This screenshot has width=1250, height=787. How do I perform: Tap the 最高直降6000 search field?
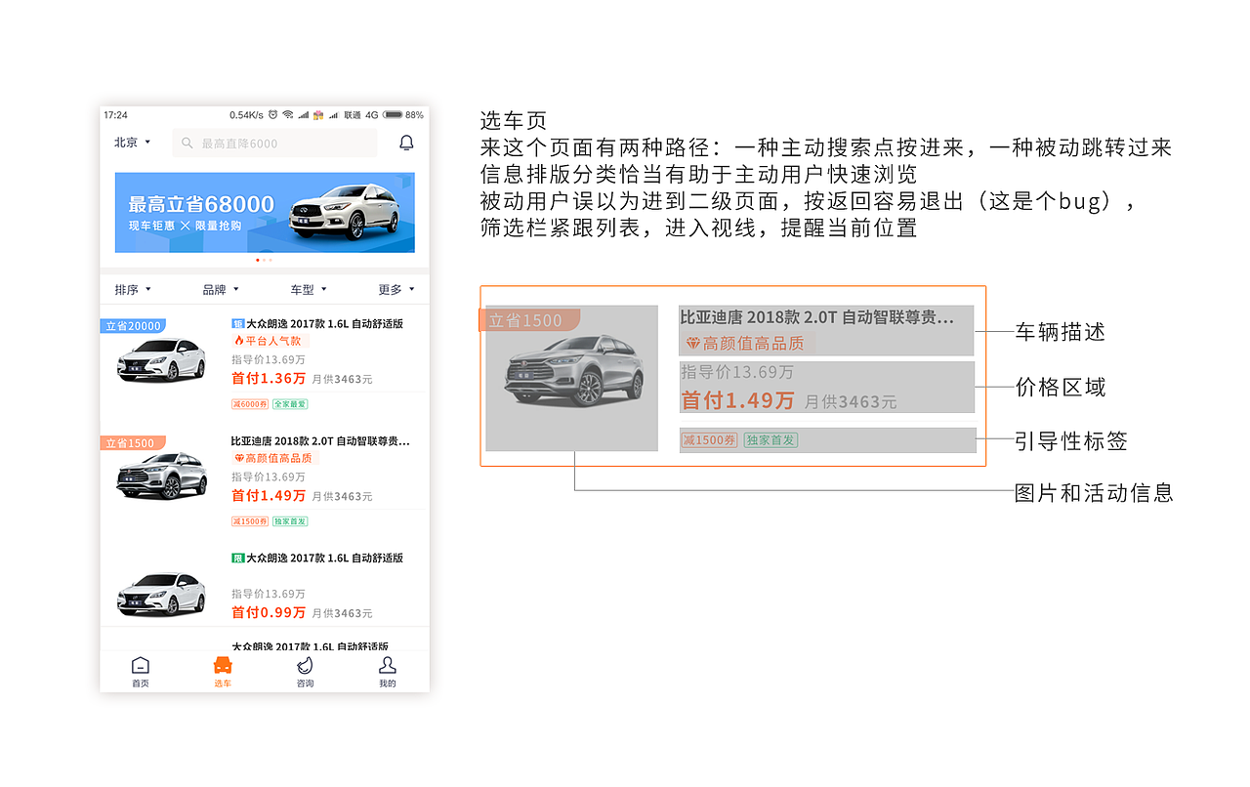(x=274, y=144)
